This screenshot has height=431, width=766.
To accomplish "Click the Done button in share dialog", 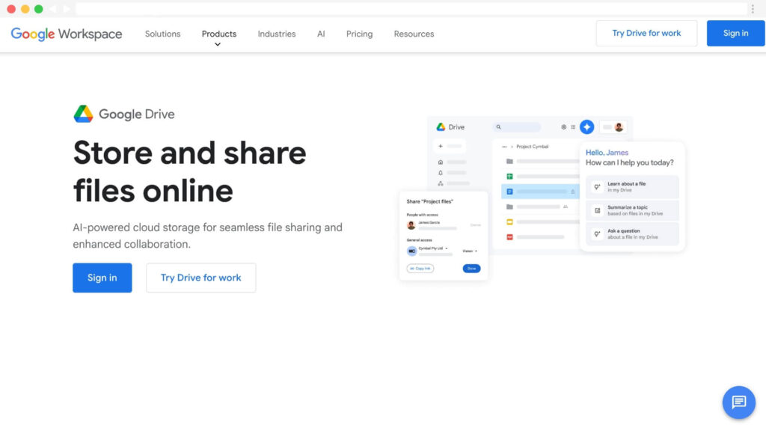I will pos(471,269).
